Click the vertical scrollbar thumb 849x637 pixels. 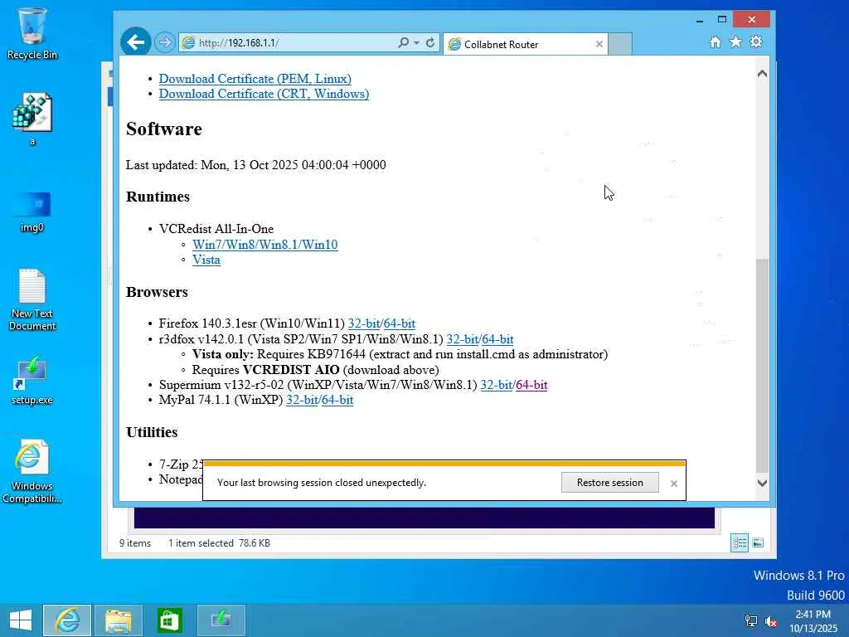coord(762,365)
